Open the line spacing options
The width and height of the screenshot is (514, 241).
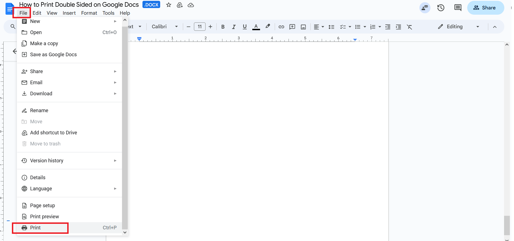(x=331, y=27)
